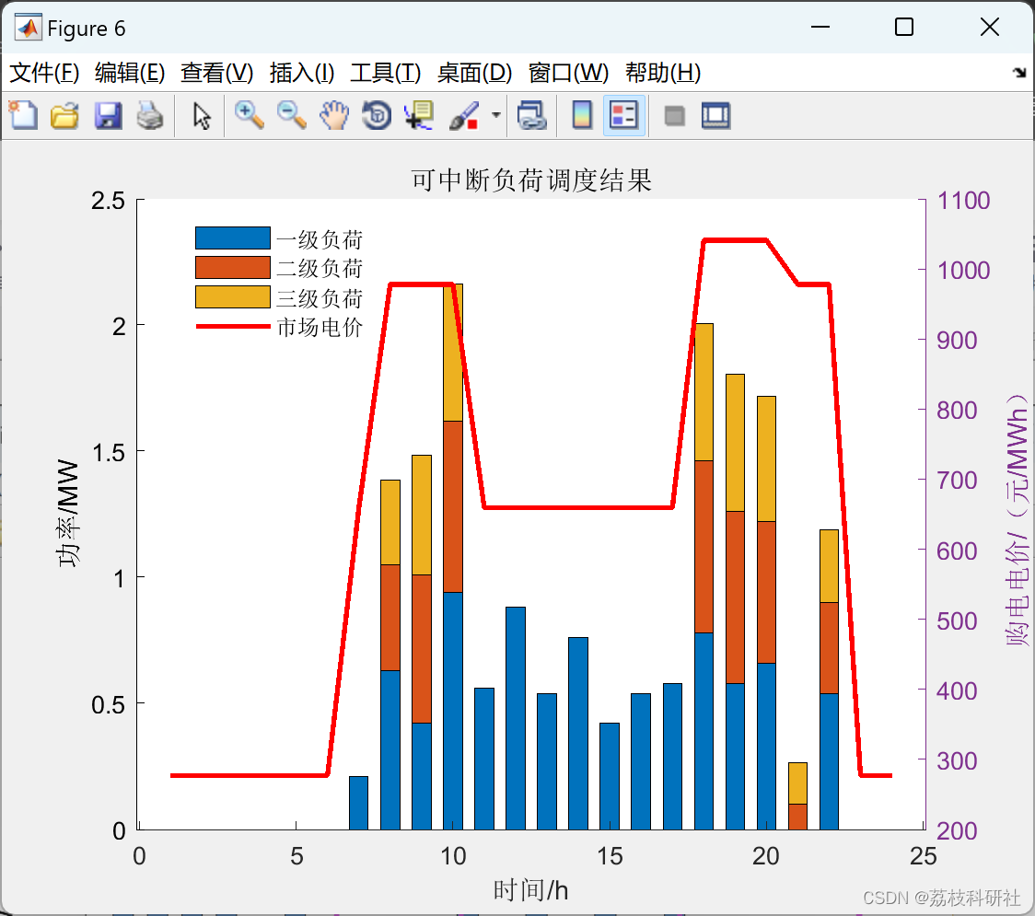Click the x-axis tick label 25

(923, 856)
